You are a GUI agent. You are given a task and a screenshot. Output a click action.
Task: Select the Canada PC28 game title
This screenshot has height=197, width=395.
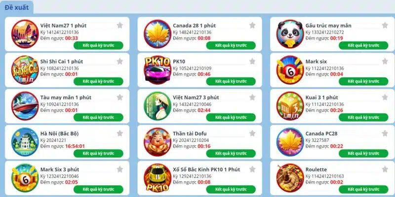coord(321,133)
